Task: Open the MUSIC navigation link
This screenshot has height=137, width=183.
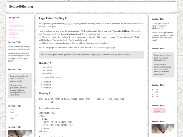Action: pos(14,33)
